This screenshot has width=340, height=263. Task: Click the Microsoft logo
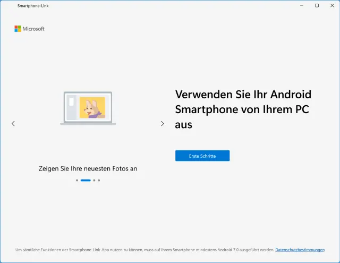[30, 29]
